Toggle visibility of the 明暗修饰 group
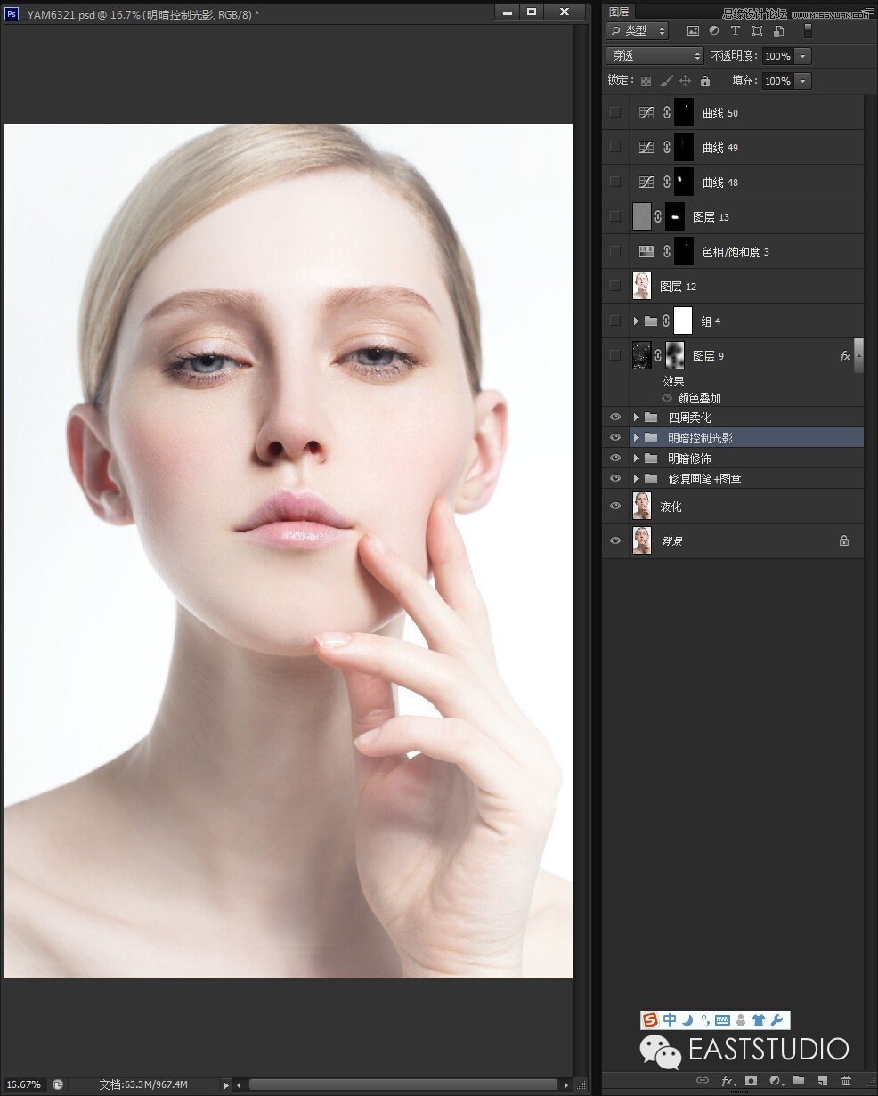The width and height of the screenshot is (878, 1096). pyautogui.click(x=614, y=458)
